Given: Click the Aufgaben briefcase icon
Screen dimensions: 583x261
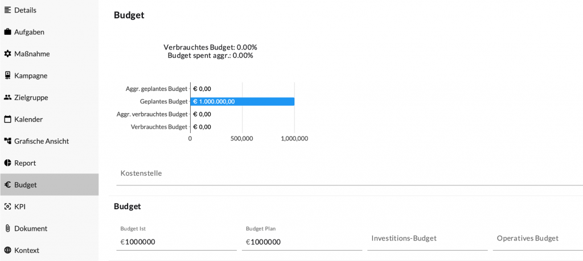Looking at the screenshot, I should [7, 32].
